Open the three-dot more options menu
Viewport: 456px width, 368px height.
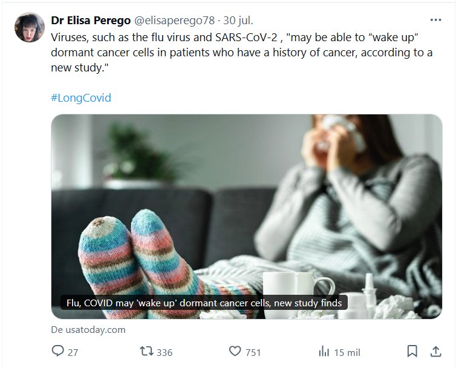click(x=435, y=19)
